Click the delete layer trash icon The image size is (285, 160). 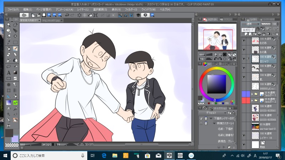point(277,34)
